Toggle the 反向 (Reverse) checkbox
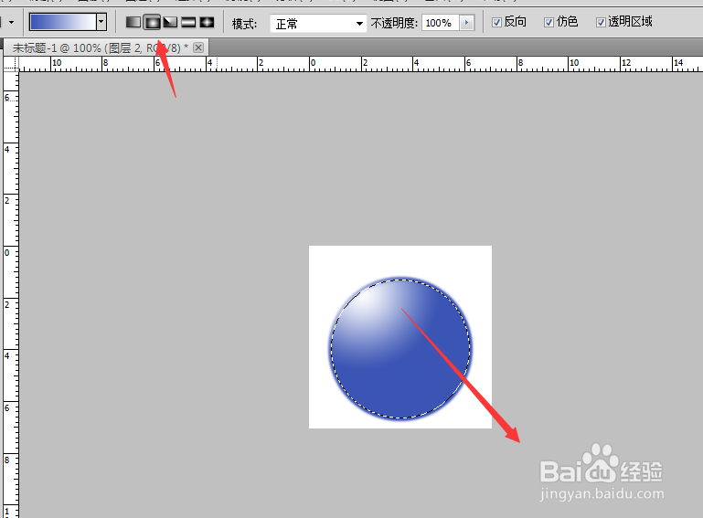703x518 pixels. (x=496, y=22)
